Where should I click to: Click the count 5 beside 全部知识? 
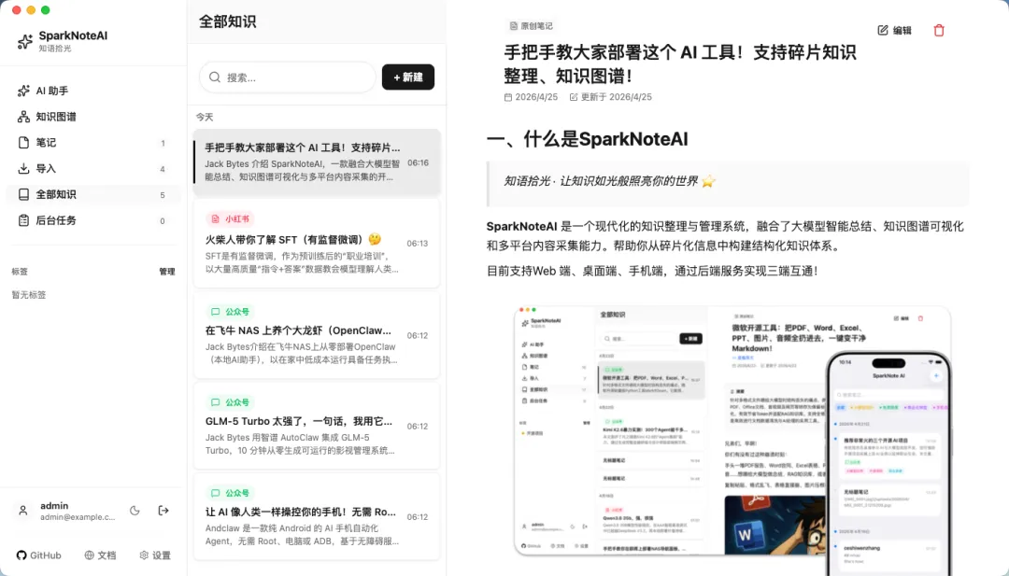pos(163,195)
